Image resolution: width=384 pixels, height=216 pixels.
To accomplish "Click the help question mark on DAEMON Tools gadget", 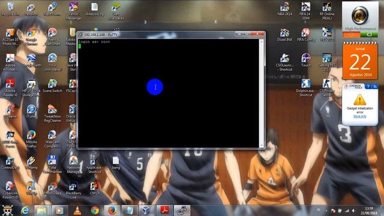I will click(368, 86).
